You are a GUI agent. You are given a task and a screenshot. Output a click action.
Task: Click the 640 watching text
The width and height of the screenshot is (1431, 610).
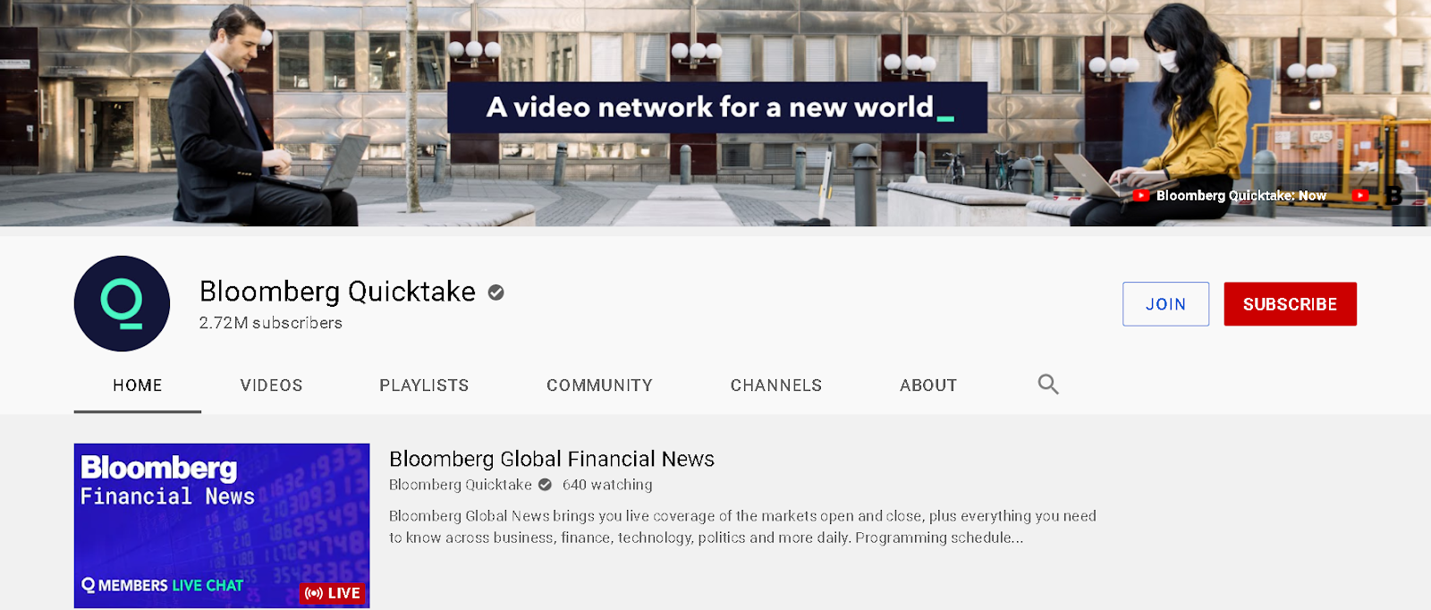[607, 485]
